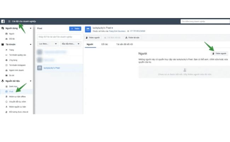Collapse the Tài khoản section arrow
The height and width of the screenshot is (142, 230).
31,44
